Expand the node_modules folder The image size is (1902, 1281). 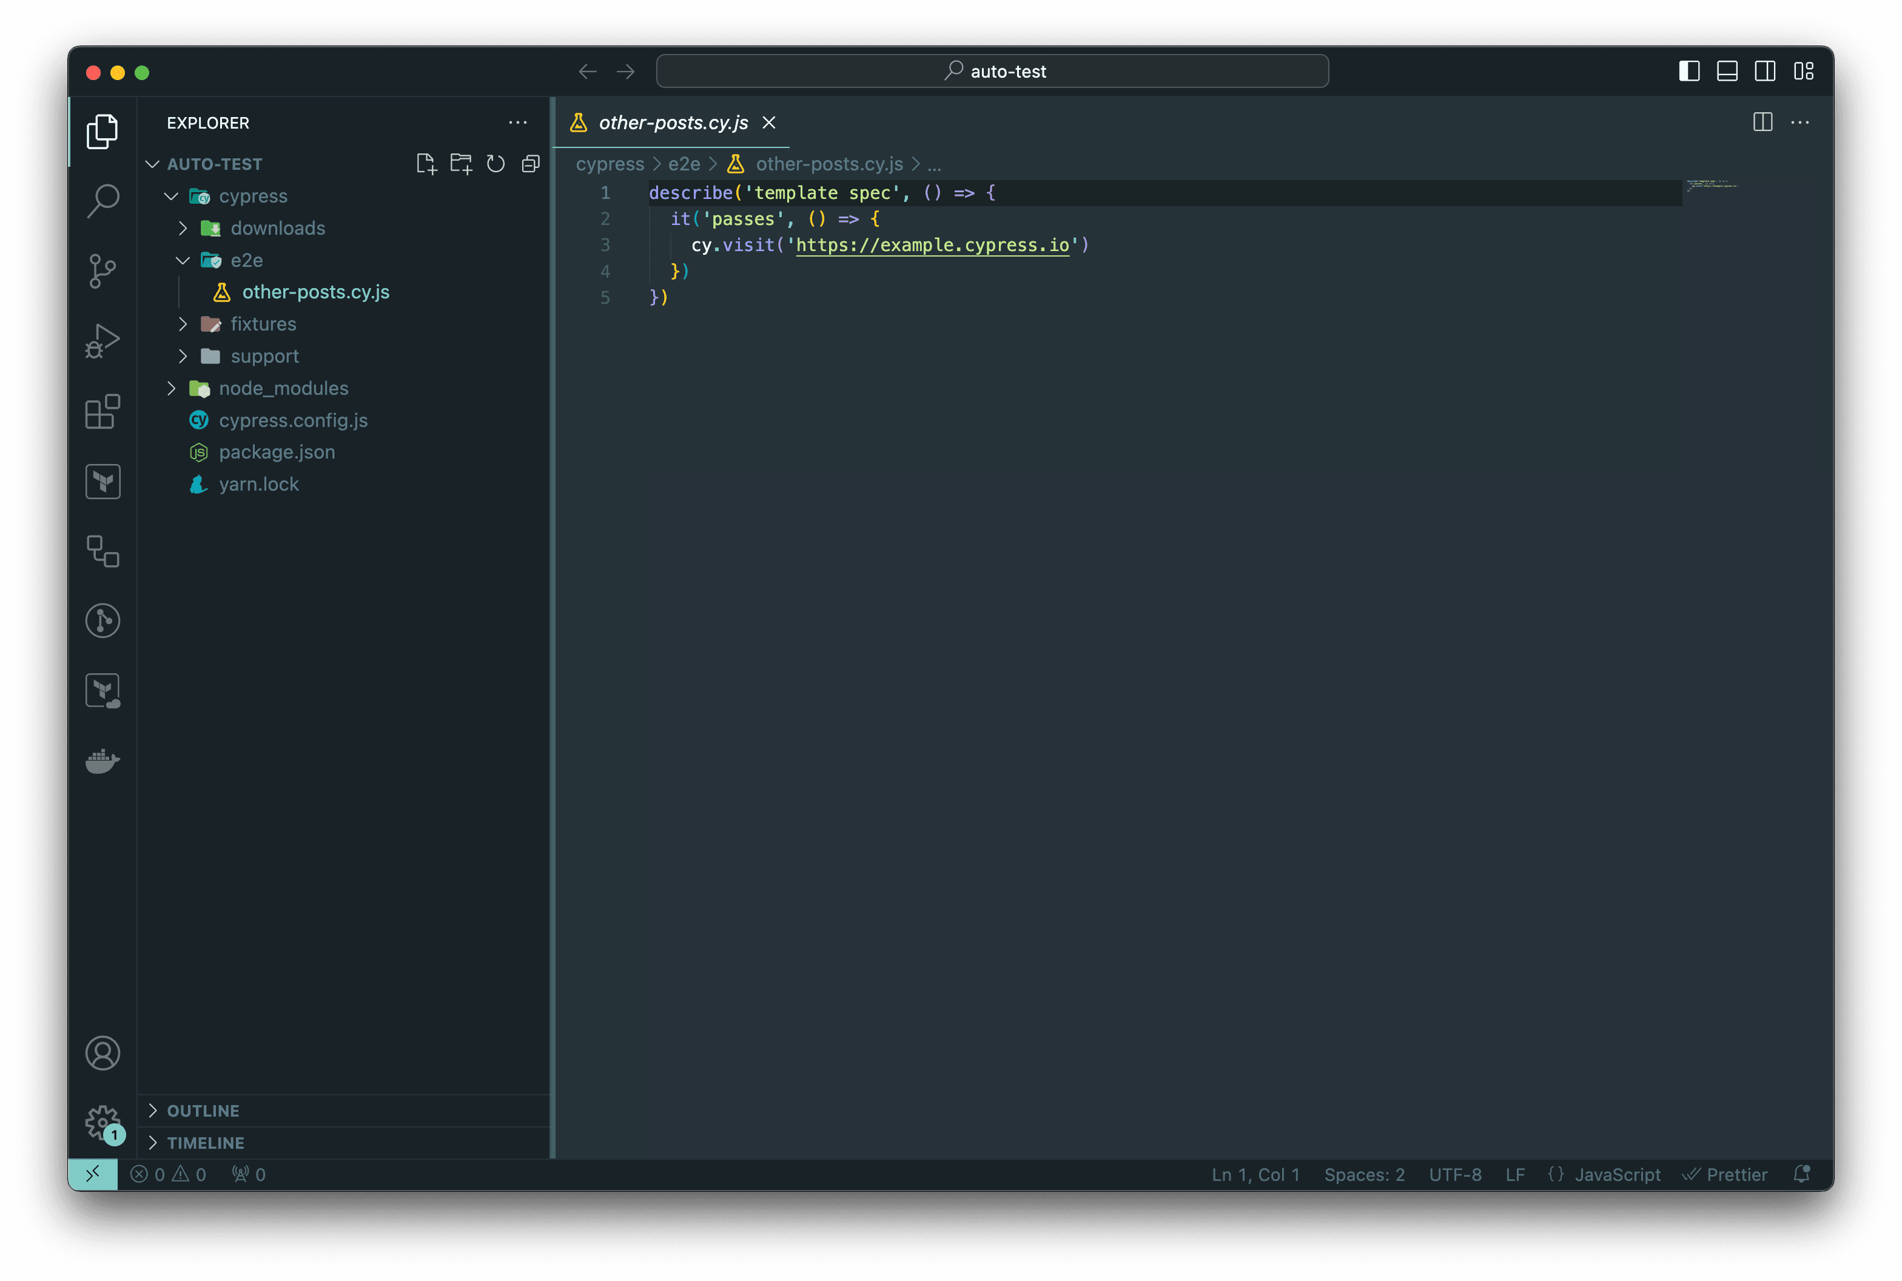tap(171, 388)
